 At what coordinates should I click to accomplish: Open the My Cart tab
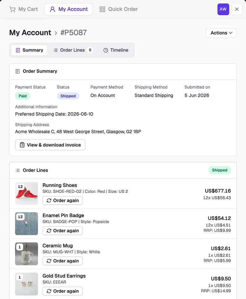pos(24,9)
